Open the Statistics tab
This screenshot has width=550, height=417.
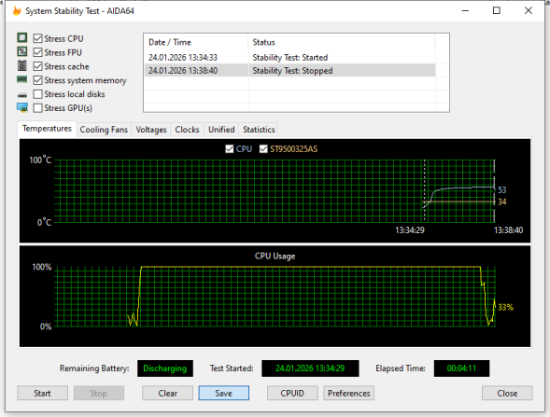coord(259,130)
